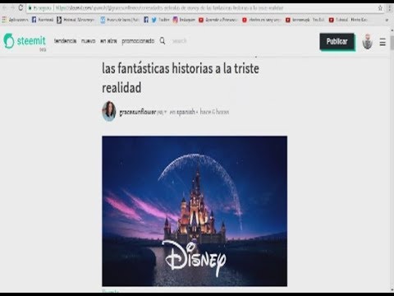Open the Chrome three-dot menu
This screenshot has width=394, height=296.
[x=390, y=8]
